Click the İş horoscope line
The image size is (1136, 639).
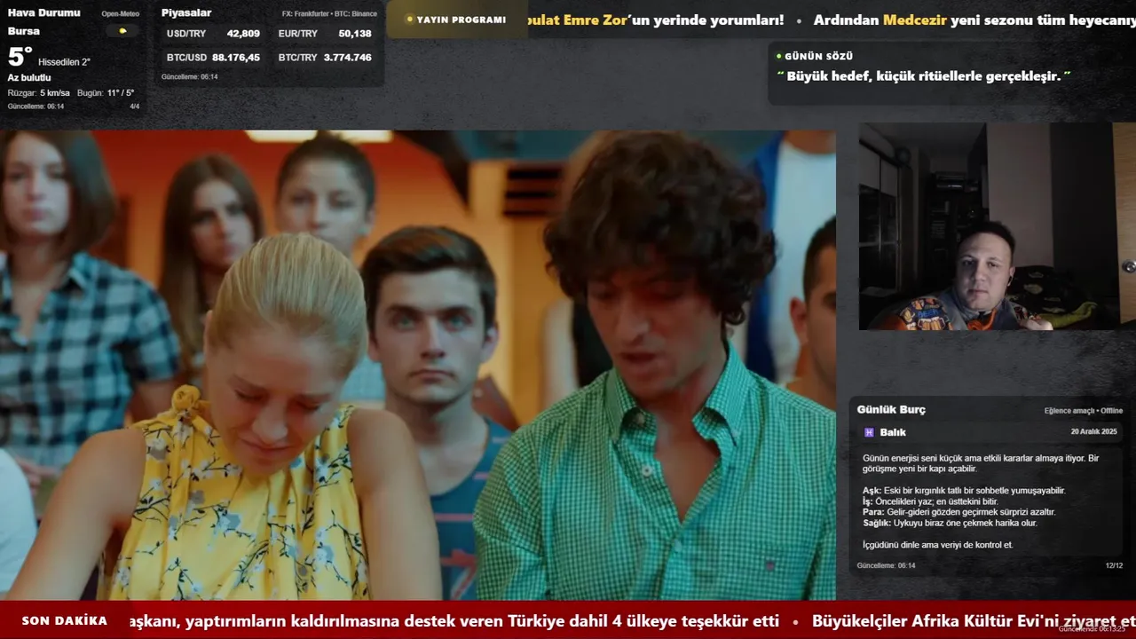point(930,501)
